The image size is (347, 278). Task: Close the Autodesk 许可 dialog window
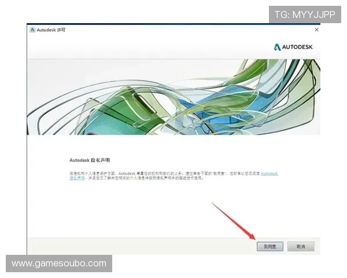pyautogui.click(x=316, y=30)
